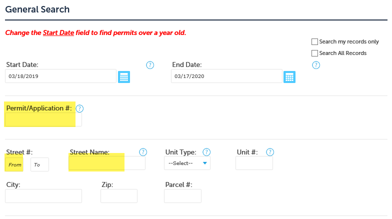Image resolution: width=392 pixels, height=219 pixels.
Task: Click the Street # From field
Action: (x=14, y=164)
